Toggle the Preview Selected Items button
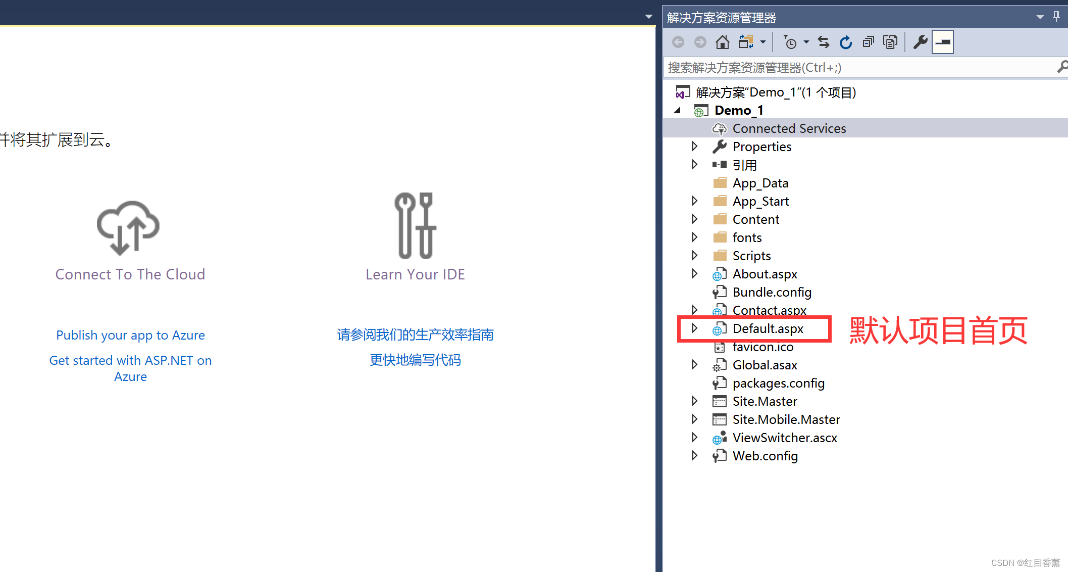Image resolution: width=1068 pixels, height=572 pixels. pos(942,42)
